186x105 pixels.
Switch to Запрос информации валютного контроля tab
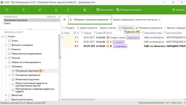(x=135, y=20)
